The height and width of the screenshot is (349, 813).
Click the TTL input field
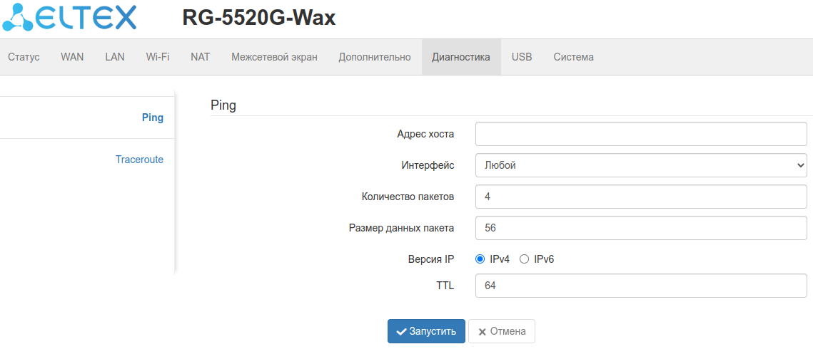click(x=641, y=286)
